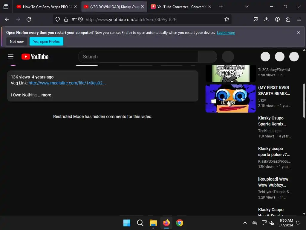
Task: Close the YouTube Converter tab
Action: 210,7
